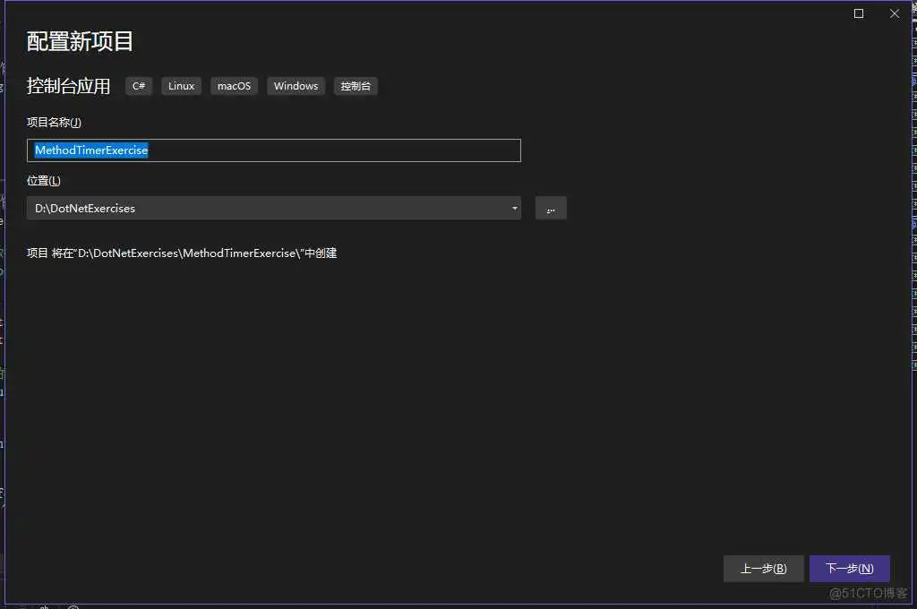Click the C# tag label

(139, 86)
